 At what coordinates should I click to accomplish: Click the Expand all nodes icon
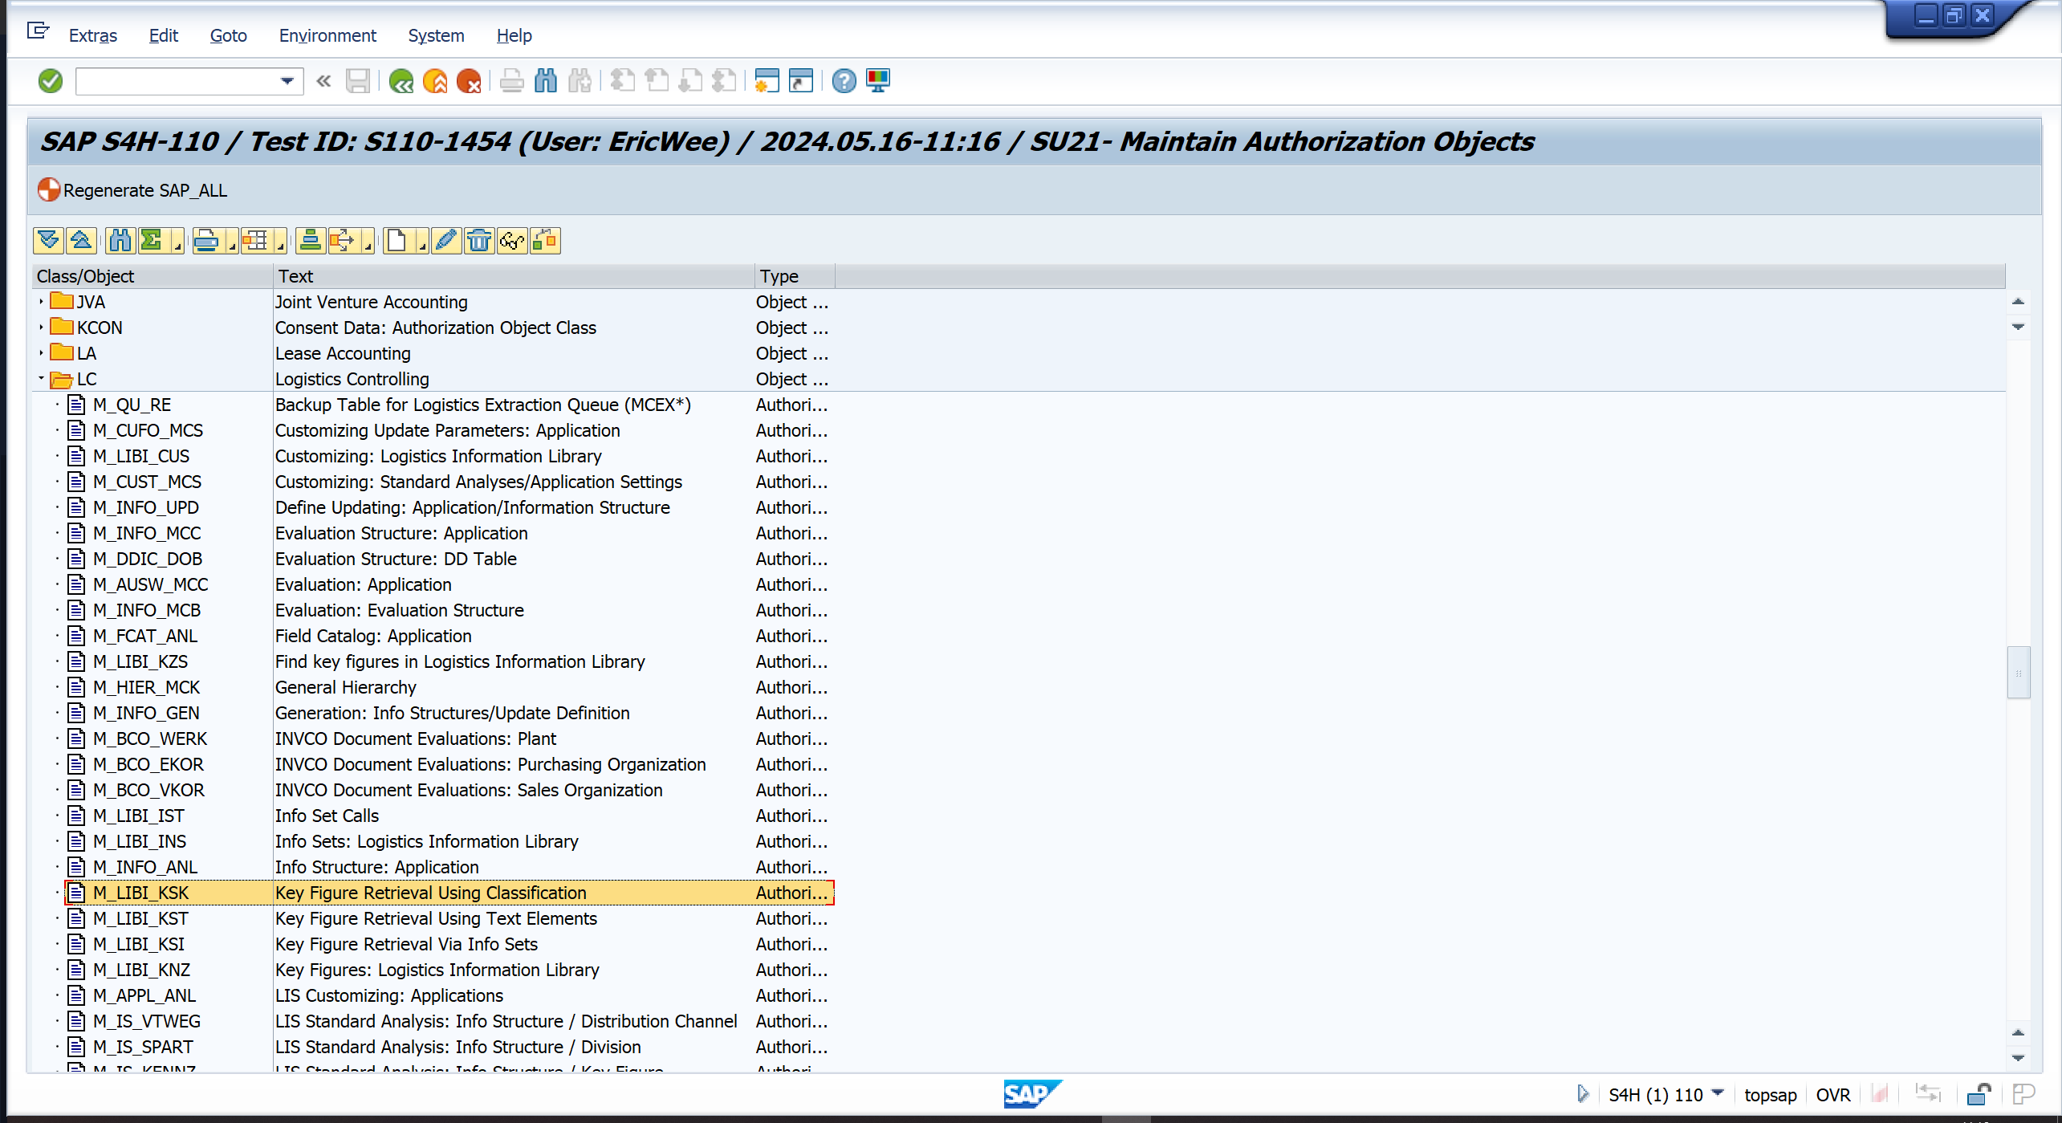(48, 241)
